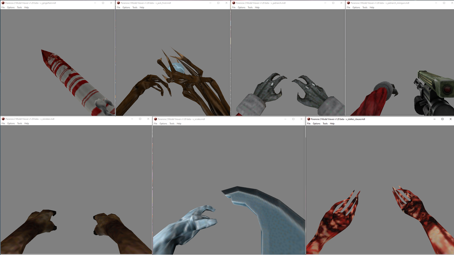Open Options menu in v_gingerfast.mdl window

point(11,7)
